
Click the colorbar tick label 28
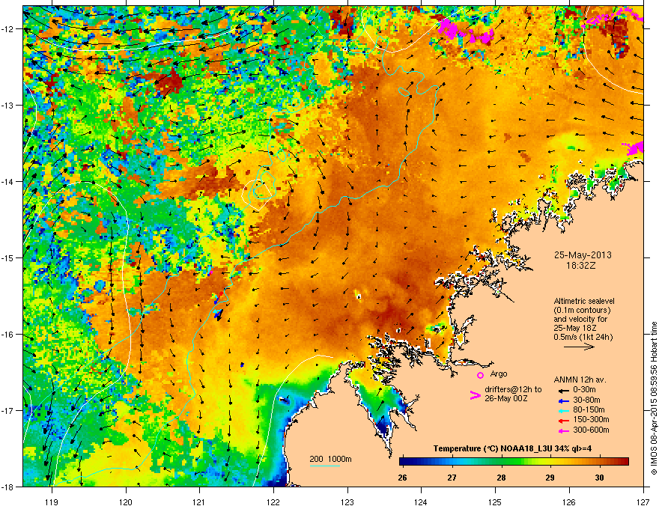(501, 478)
